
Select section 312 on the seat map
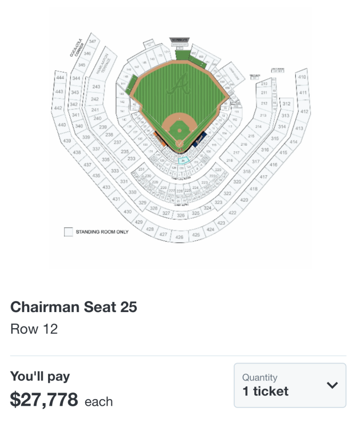tap(286, 104)
